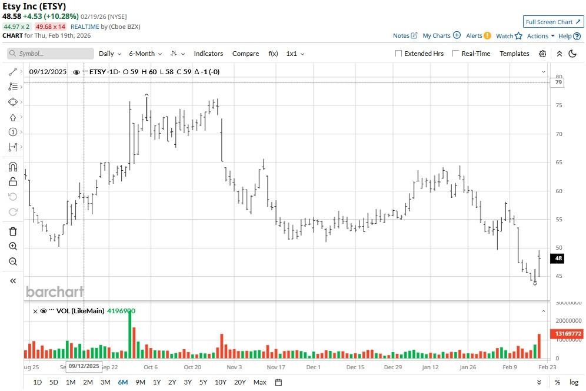Expand bottom panel double chevron down
This screenshot has height=391, width=586.
[x=539, y=382]
